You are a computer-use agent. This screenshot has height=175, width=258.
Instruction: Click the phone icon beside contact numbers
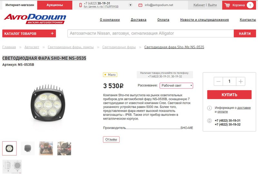click(209, 121)
